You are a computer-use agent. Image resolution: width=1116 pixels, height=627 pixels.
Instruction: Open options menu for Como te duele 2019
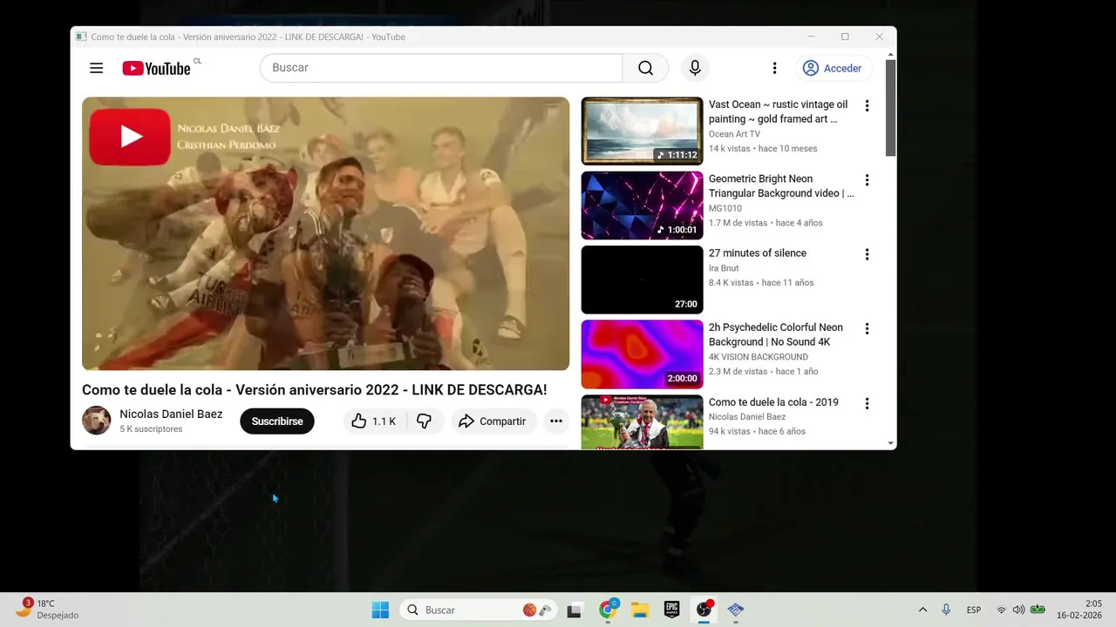click(x=867, y=403)
